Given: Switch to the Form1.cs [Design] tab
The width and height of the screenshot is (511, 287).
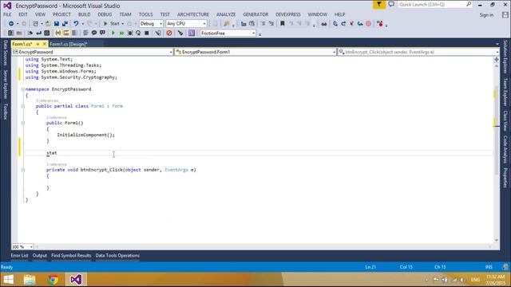Looking at the screenshot, I should [x=69, y=44].
